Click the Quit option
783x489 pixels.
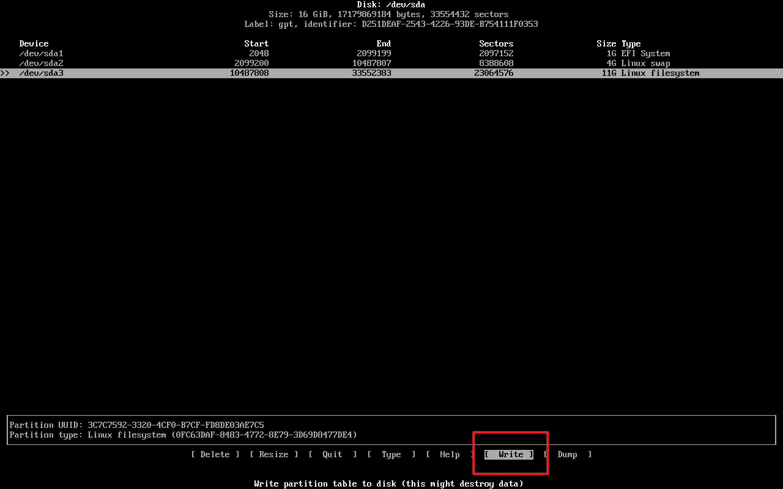(332, 454)
